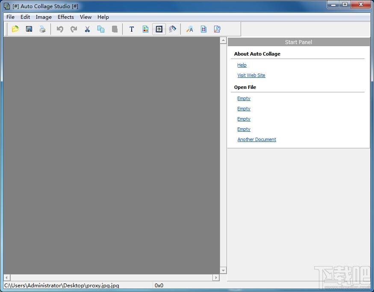The height and width of the screenshot is (292, 374).
Task: Click the paint bucket fill icon
Action: point(173,29)
